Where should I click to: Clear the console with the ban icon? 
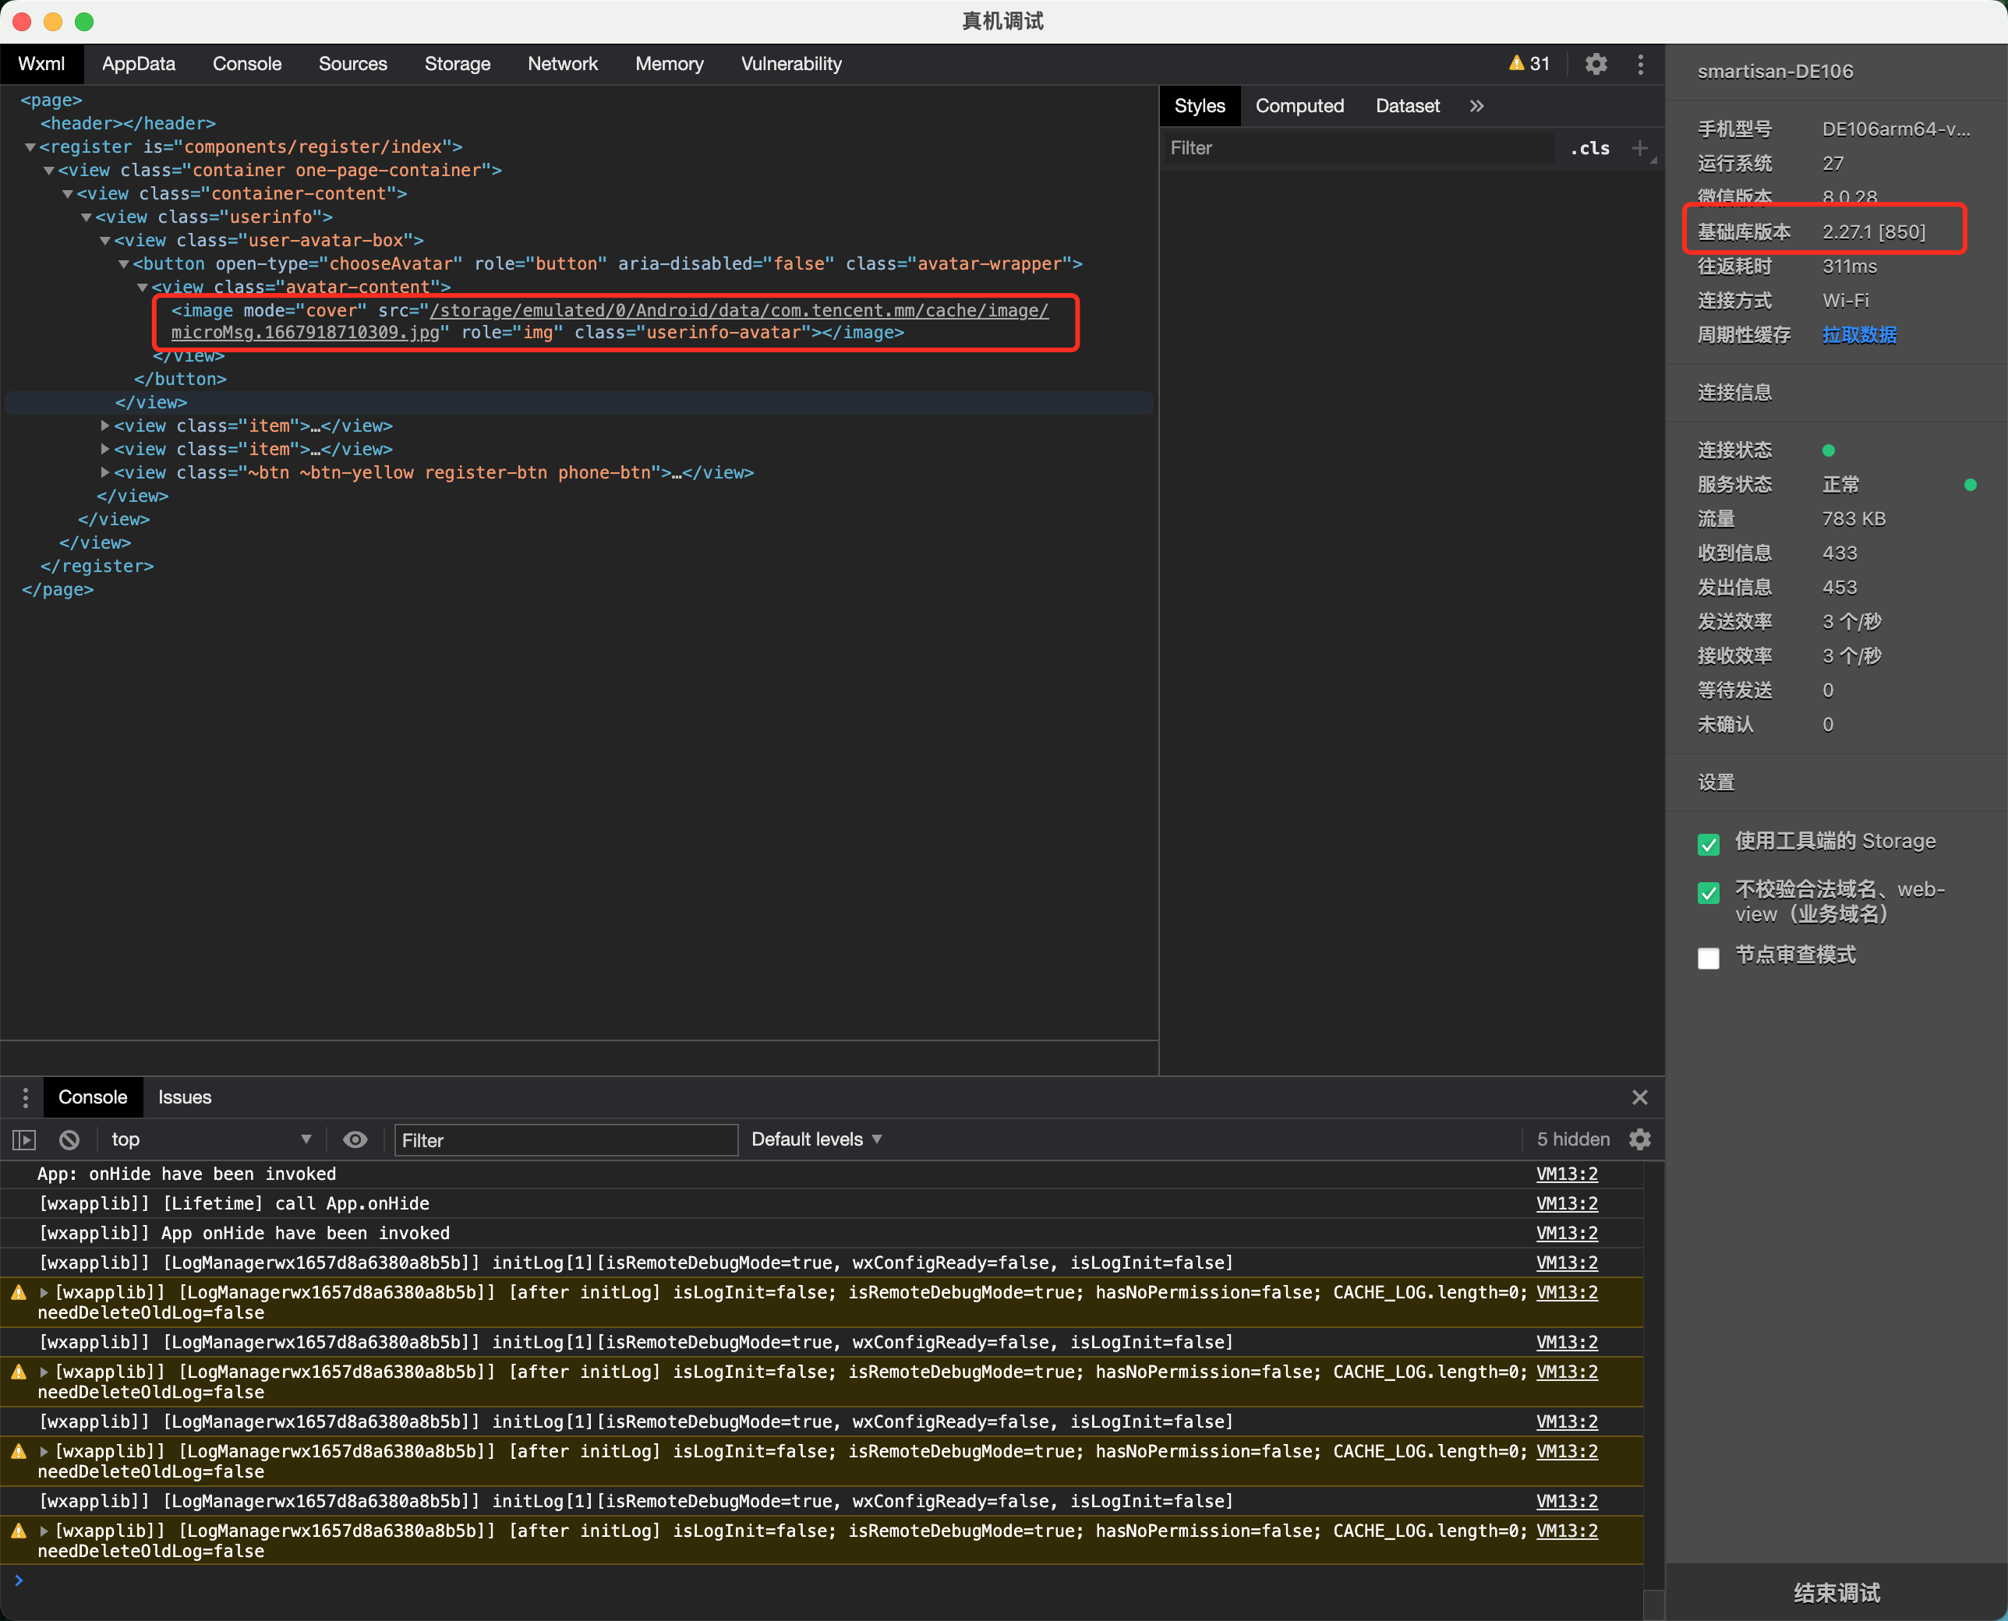(69, 1139)
